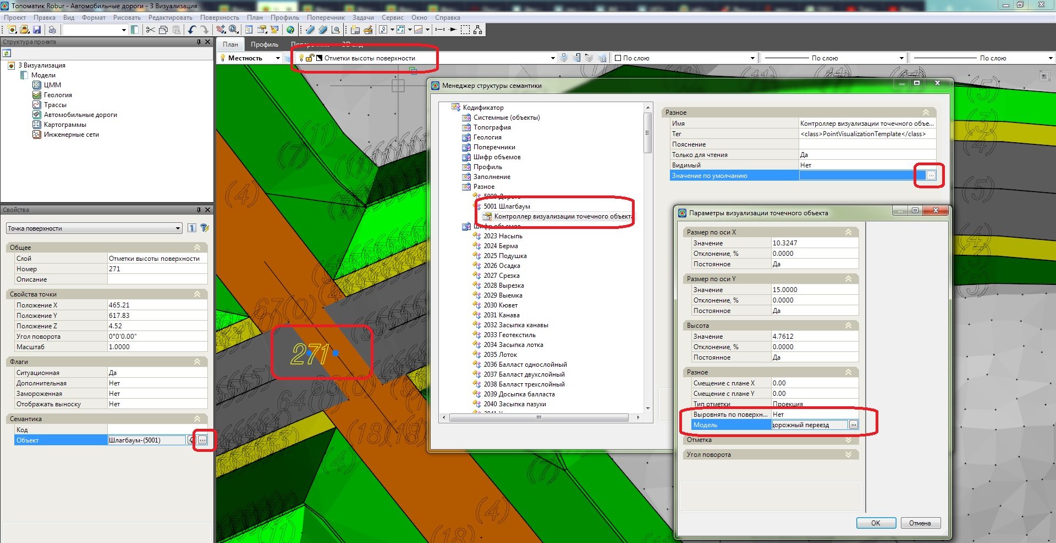Click the Отмена button
Viewport: 1056px width, 543px height.
tap(920, 523)
